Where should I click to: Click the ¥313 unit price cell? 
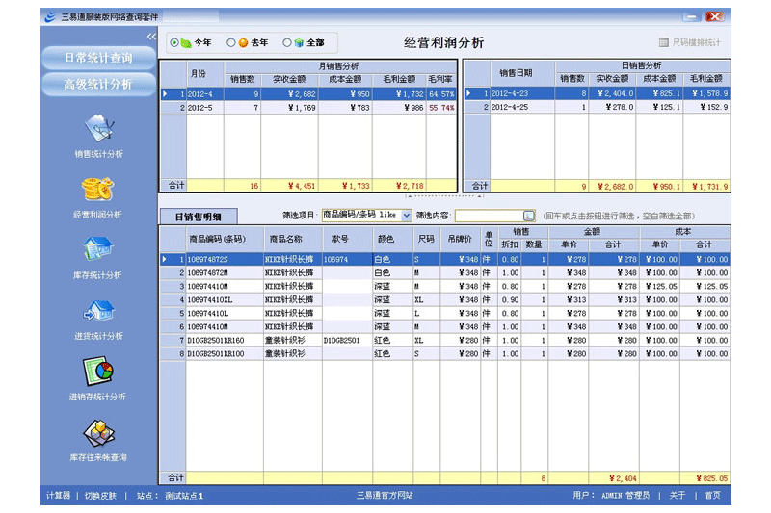tap(568, 299)
